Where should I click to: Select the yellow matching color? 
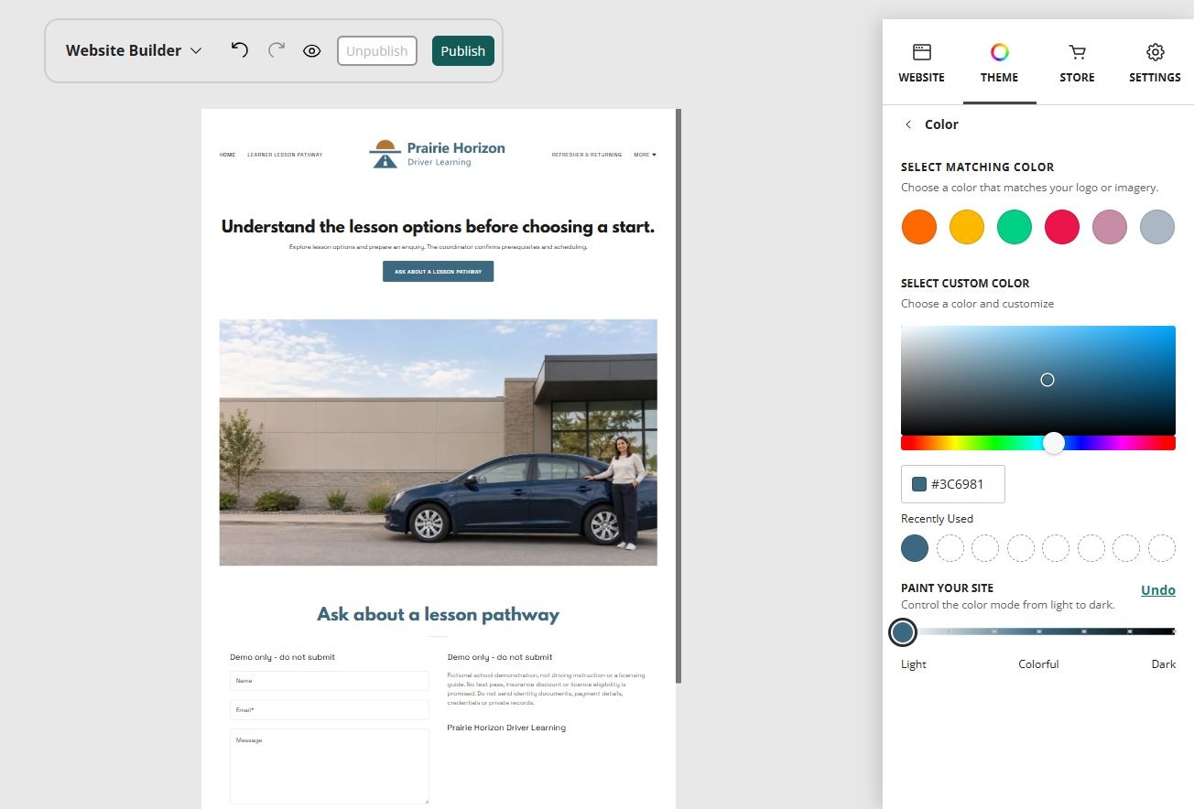point(966,227)
